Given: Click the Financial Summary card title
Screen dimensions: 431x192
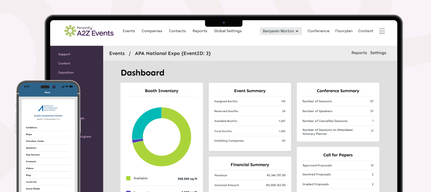Looking at the screenshot, I should point(250,165).
